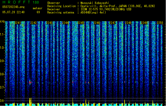Click the bright red meteor echo near 2242
Image resolution: width=166 pixels, height=106 pixels.
click(30, 82)
